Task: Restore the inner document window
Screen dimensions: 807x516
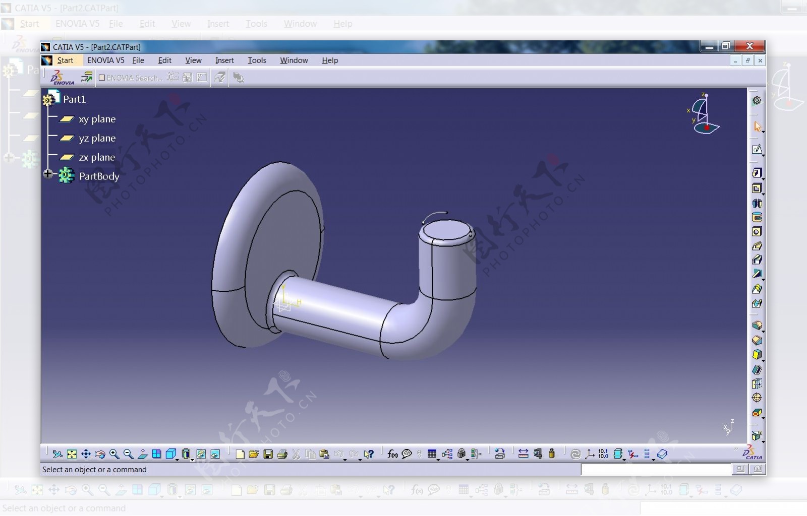Action: point(748,60)
